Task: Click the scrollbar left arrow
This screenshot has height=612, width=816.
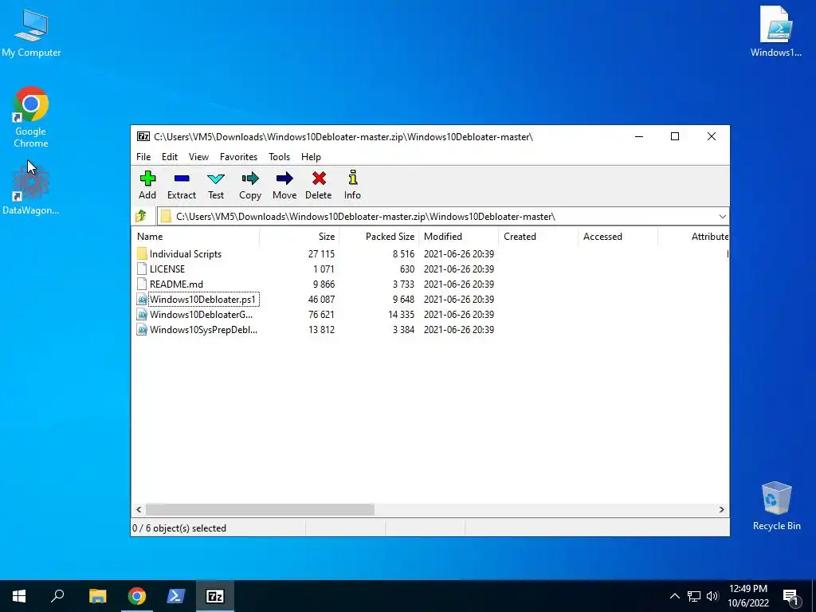Action: click(x=139, y=509)
